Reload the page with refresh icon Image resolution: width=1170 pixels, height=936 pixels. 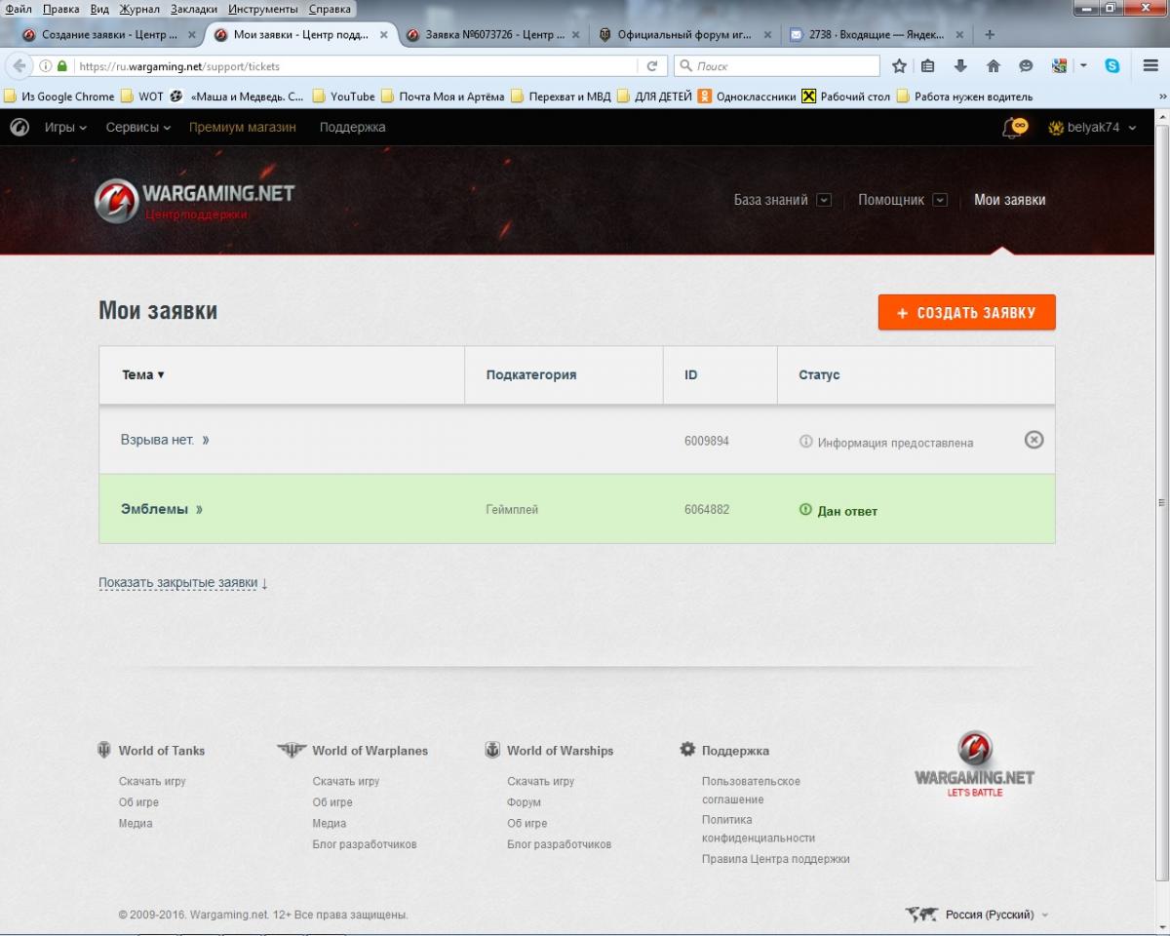[652, 66]
